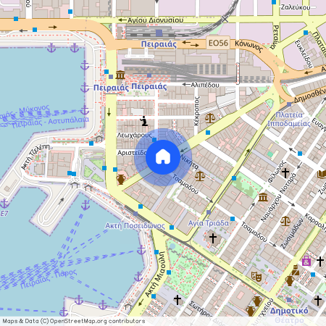Image resolution: width=326 pixels, height=326 pixels.
Task: Click the Ναυάρχου Νοταρά street label
Action: [x=278, y=197]
